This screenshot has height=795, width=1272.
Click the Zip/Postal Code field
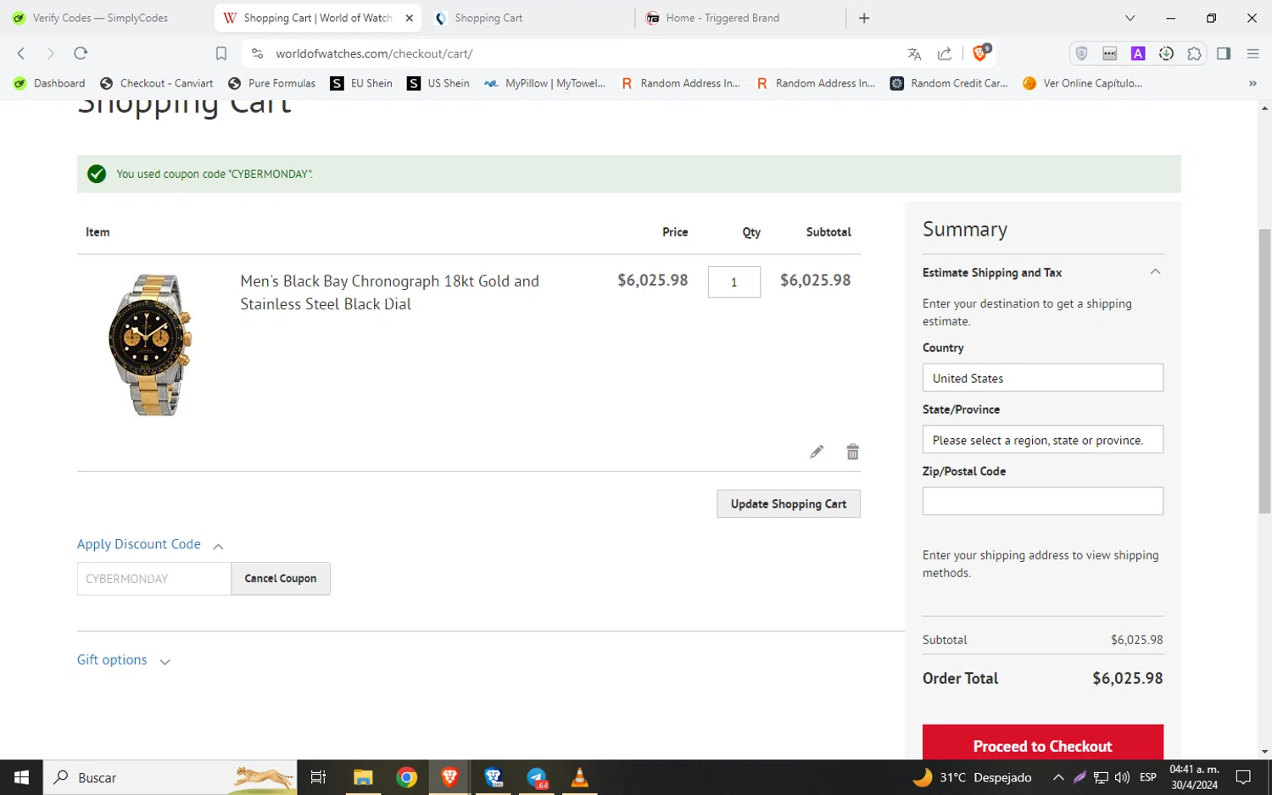tap(1043, 501)
